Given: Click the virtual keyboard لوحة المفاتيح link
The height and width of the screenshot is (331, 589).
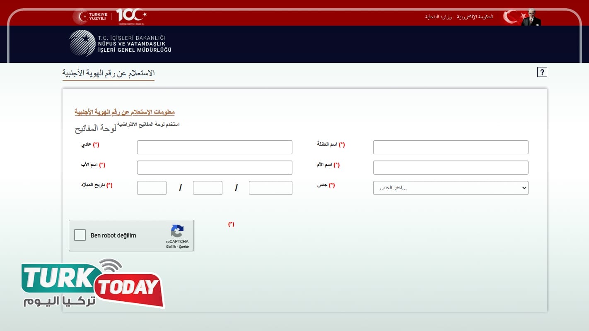Looking at the screenshot, I should click(x=96, y=128).
